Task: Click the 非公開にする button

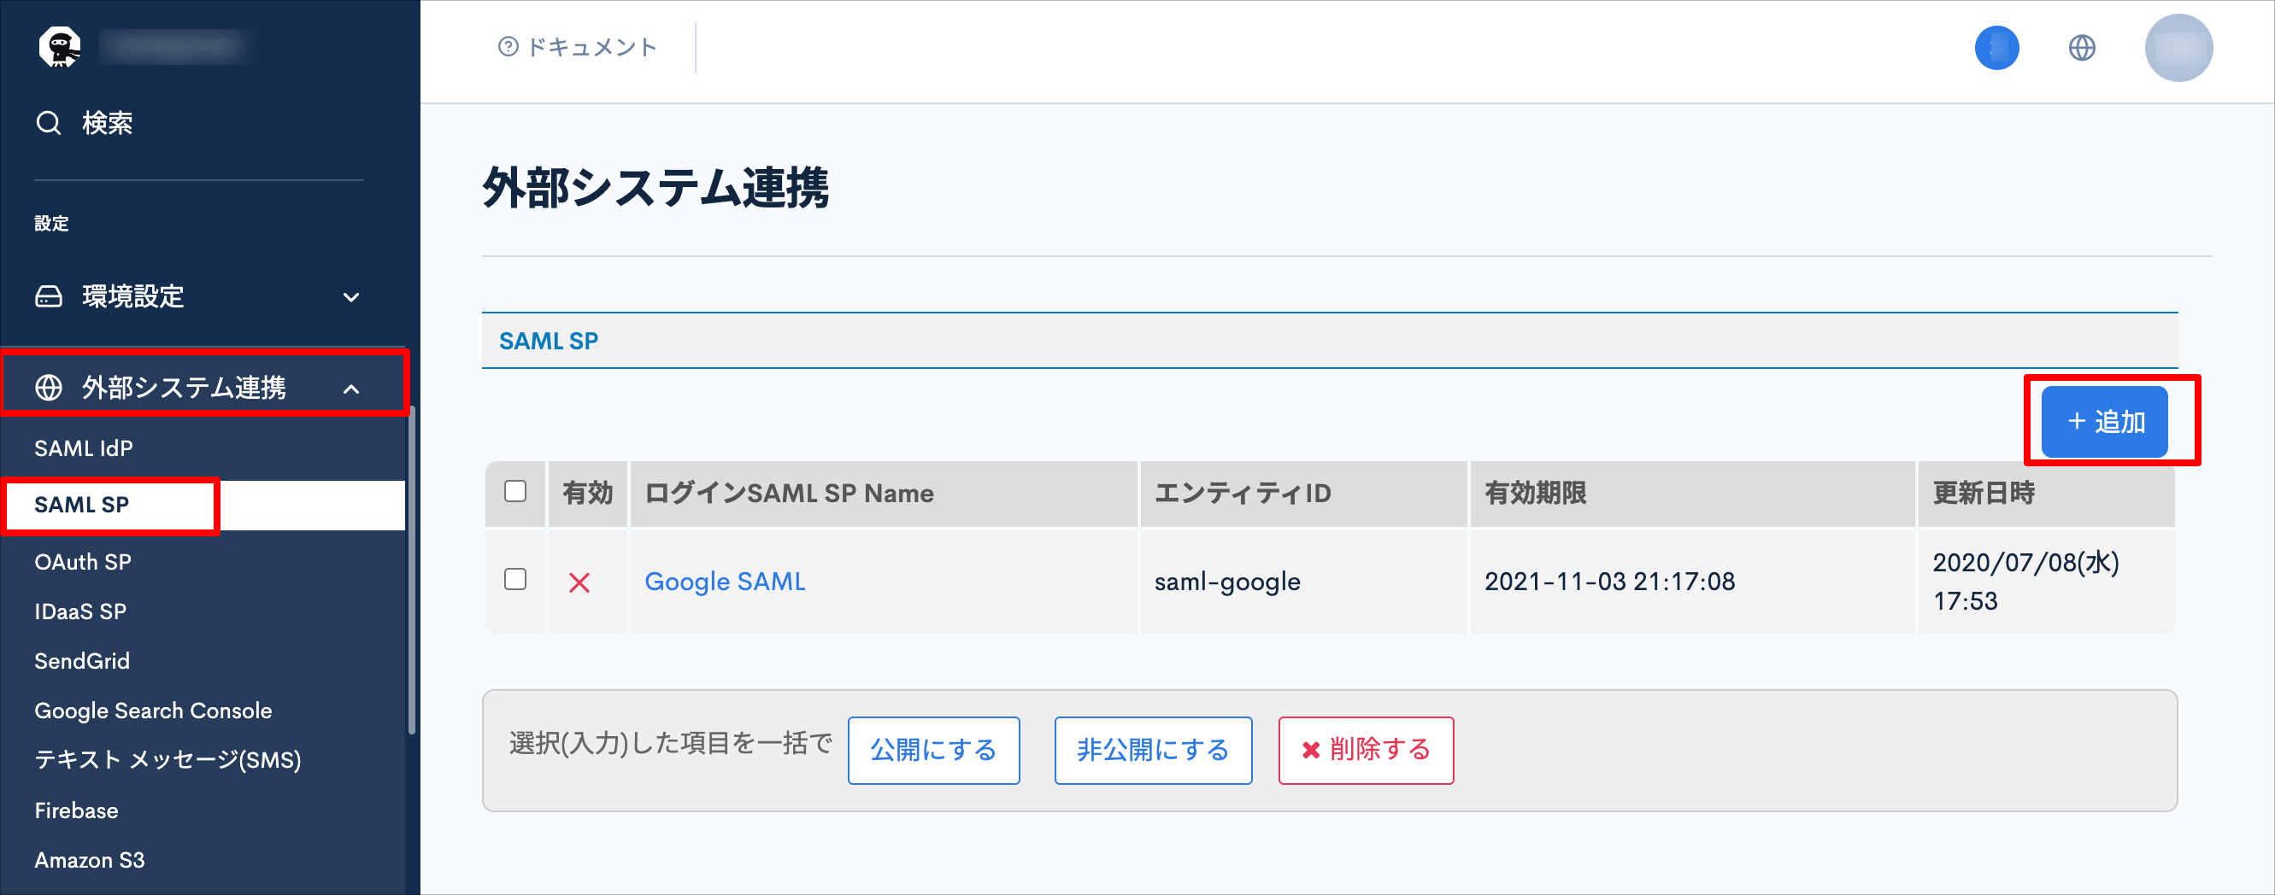Action: [x=1153, y=751]
